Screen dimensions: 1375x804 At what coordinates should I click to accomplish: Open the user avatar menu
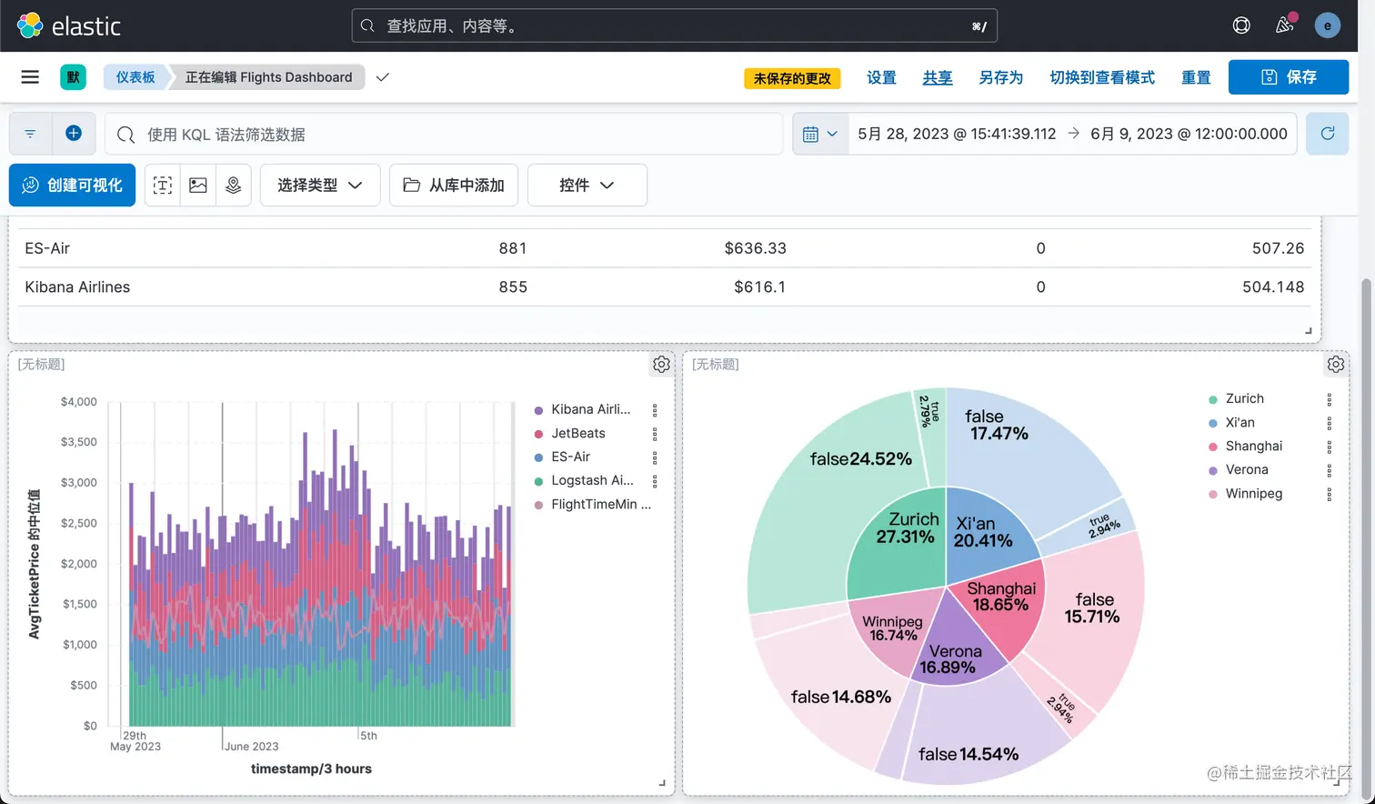pos(1328,25)
